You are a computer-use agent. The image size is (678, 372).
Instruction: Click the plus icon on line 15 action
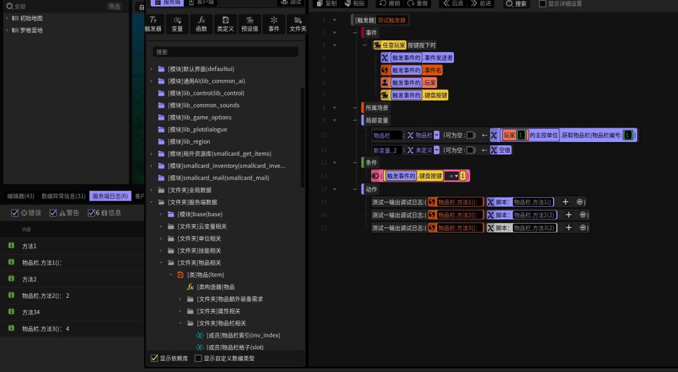566,202
